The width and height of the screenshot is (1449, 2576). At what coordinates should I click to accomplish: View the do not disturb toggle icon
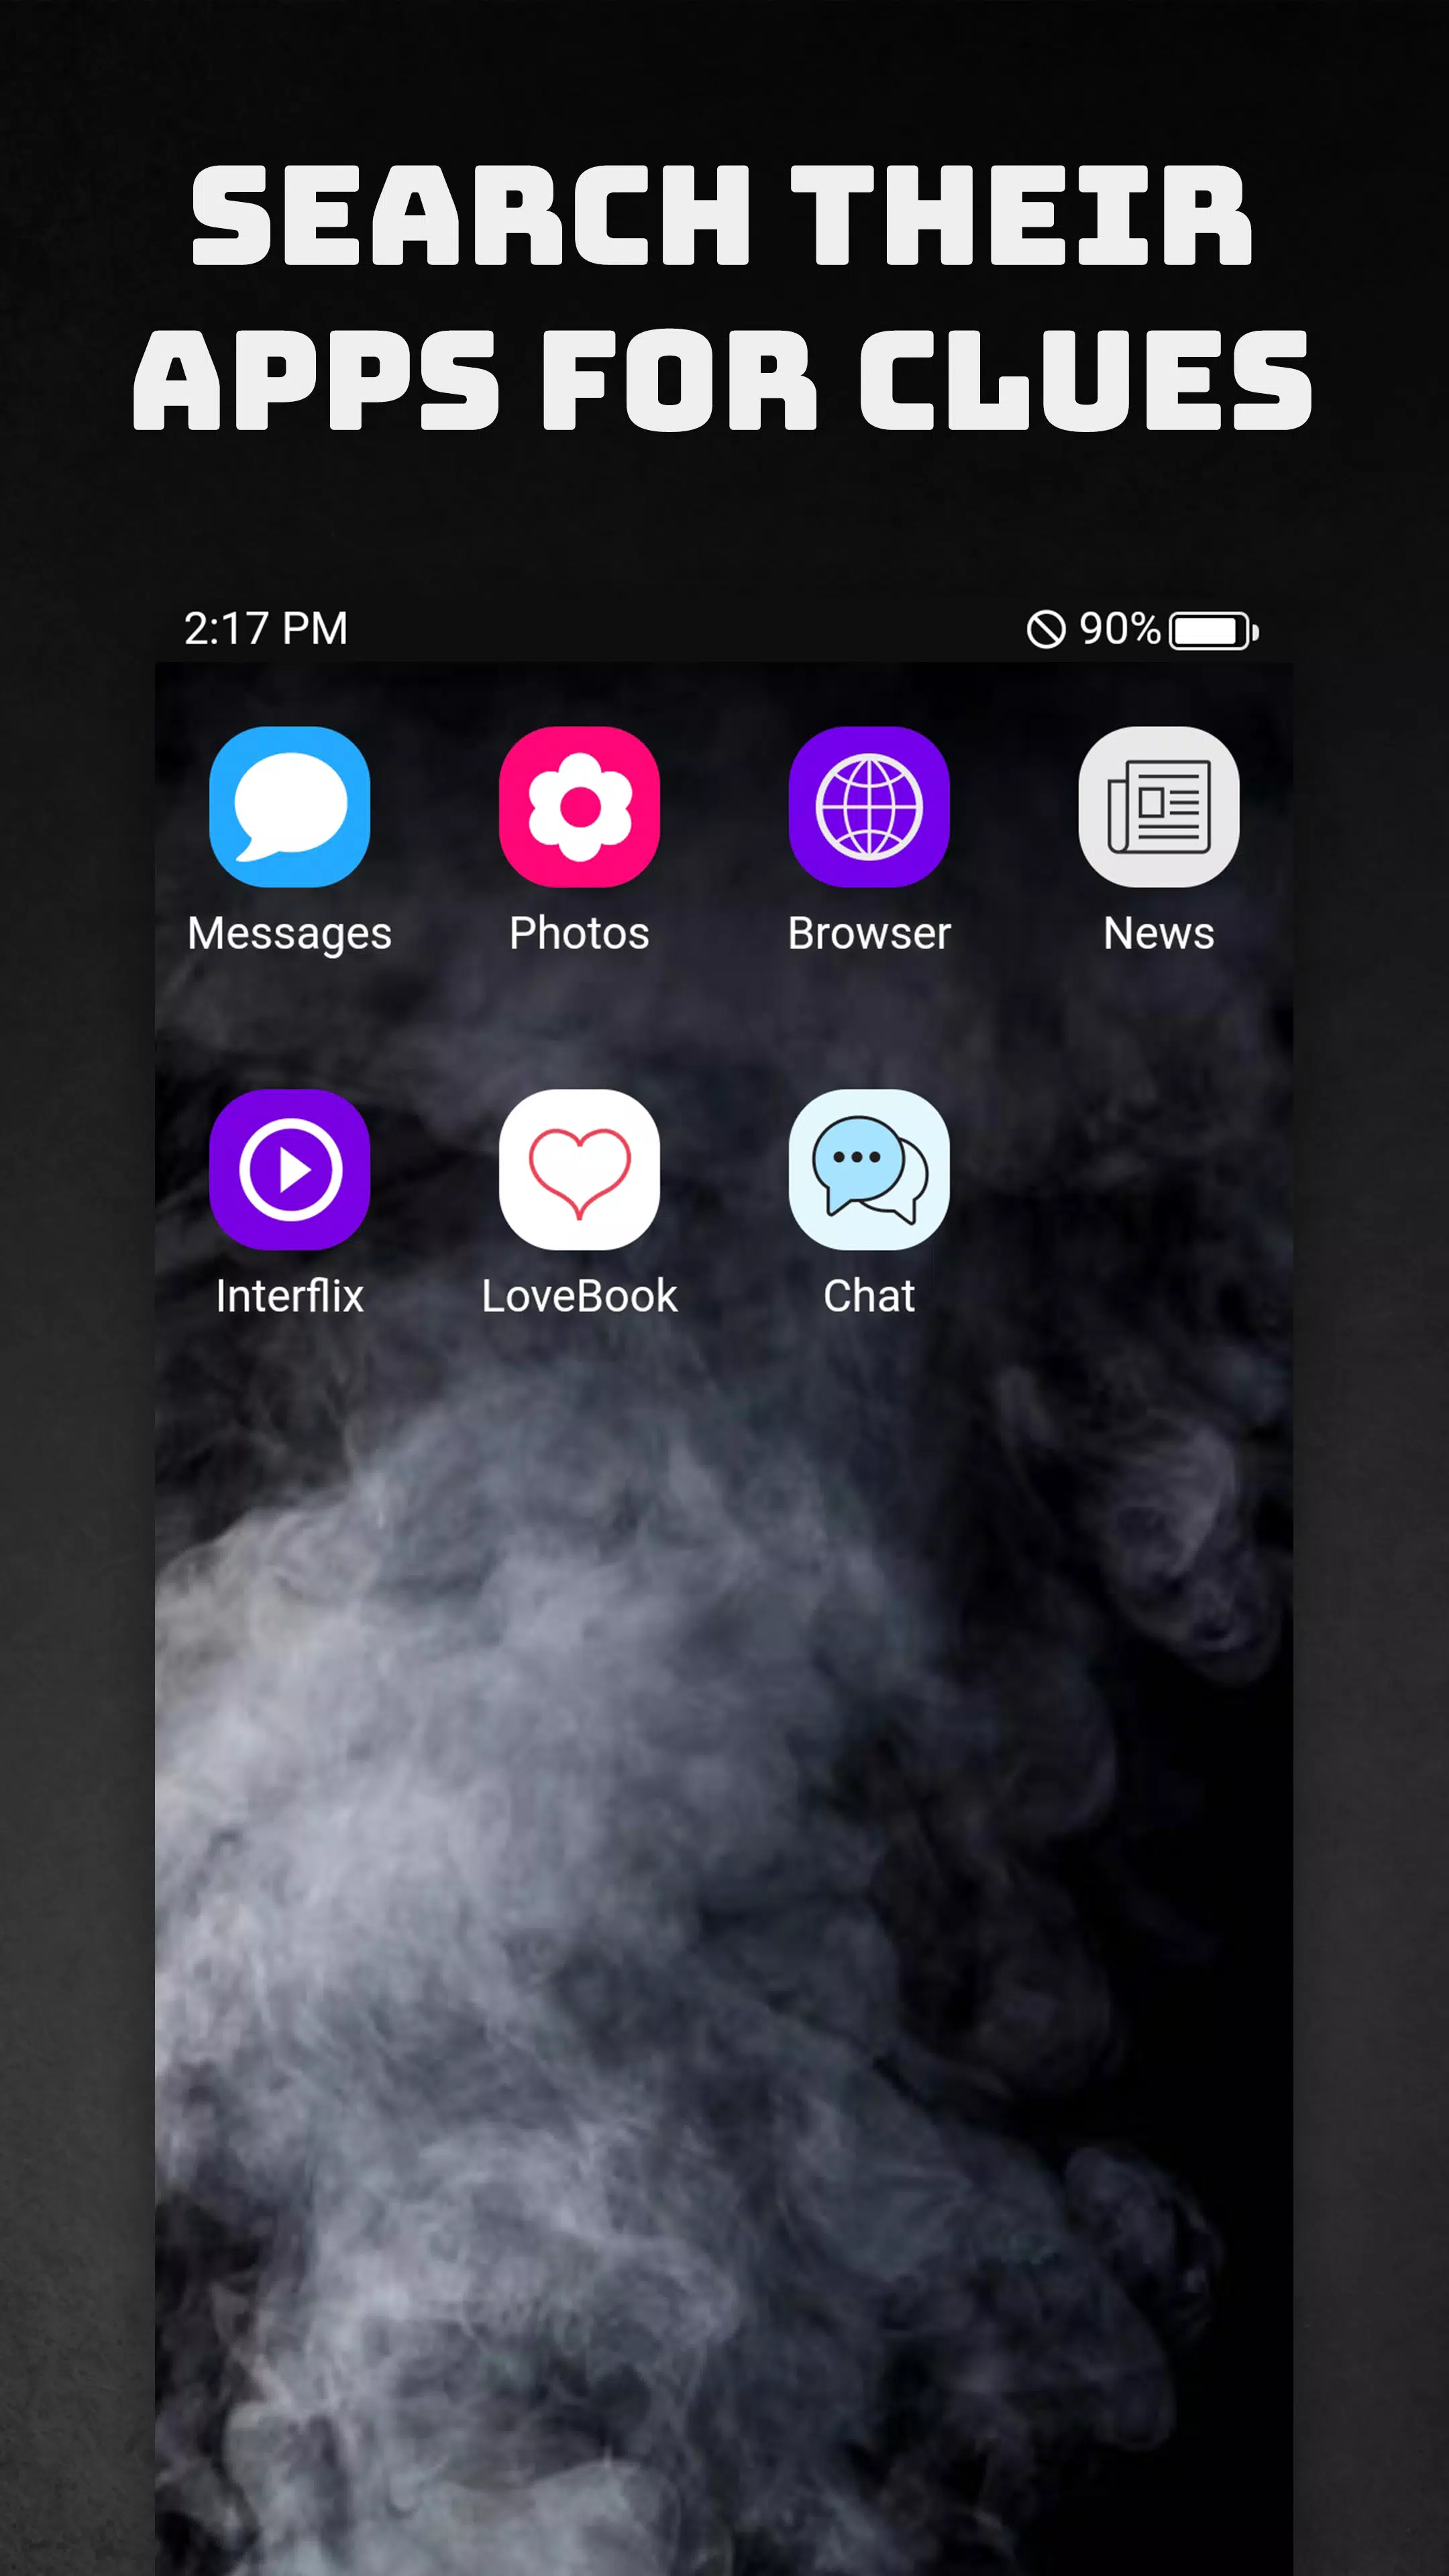tap(1046, 628)
